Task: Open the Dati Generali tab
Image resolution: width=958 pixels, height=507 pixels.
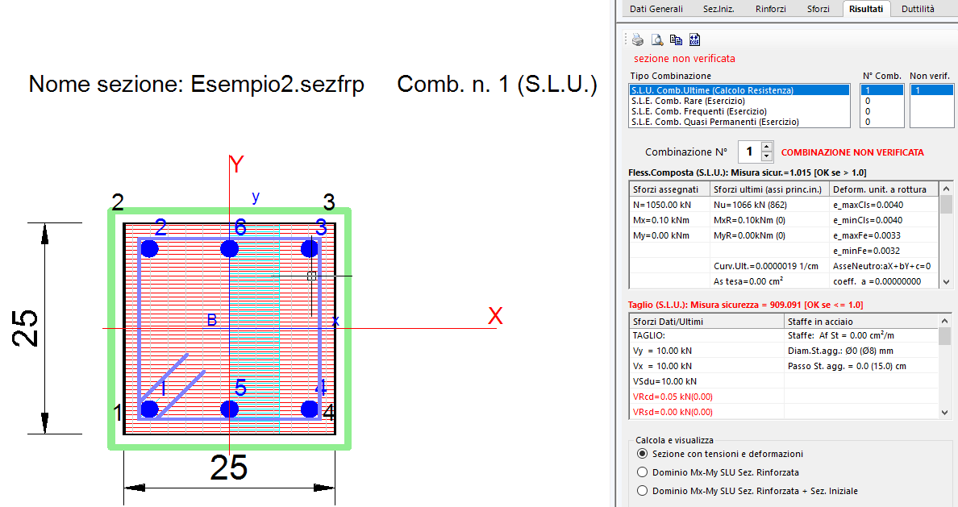Action: point(656,9)
